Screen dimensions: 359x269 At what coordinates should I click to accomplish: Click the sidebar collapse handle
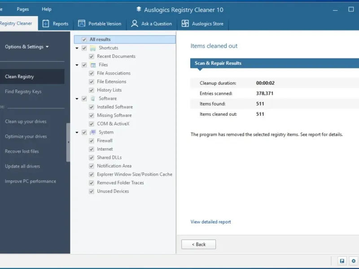(x=68, y=142)
